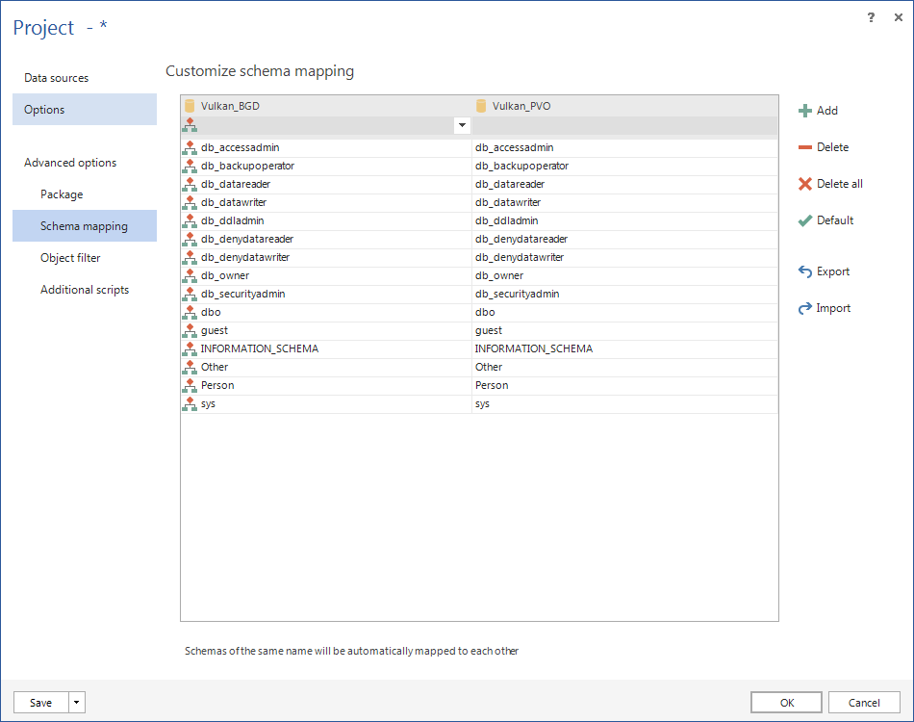914x722 pixels.
Task: Click the schema icon beside Person
Action: 190,384
